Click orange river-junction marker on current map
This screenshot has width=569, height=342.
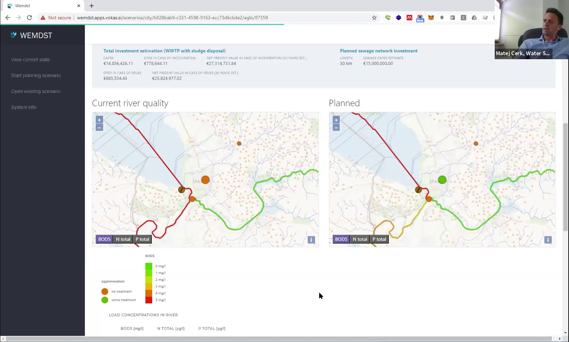point(192,199)
